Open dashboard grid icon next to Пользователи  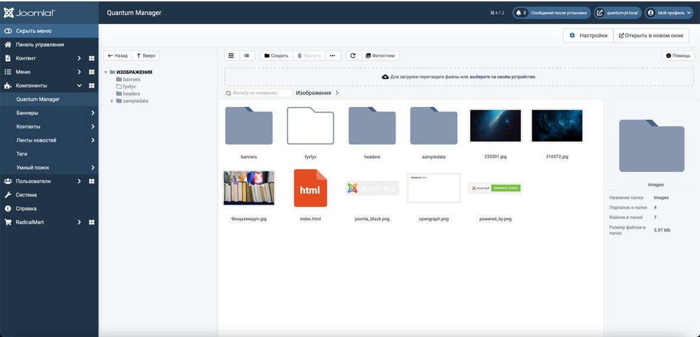click(x=92, y=181)
